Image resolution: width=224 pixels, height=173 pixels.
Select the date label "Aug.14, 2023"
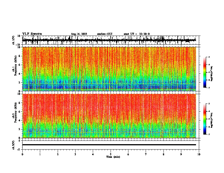point(79,34)
